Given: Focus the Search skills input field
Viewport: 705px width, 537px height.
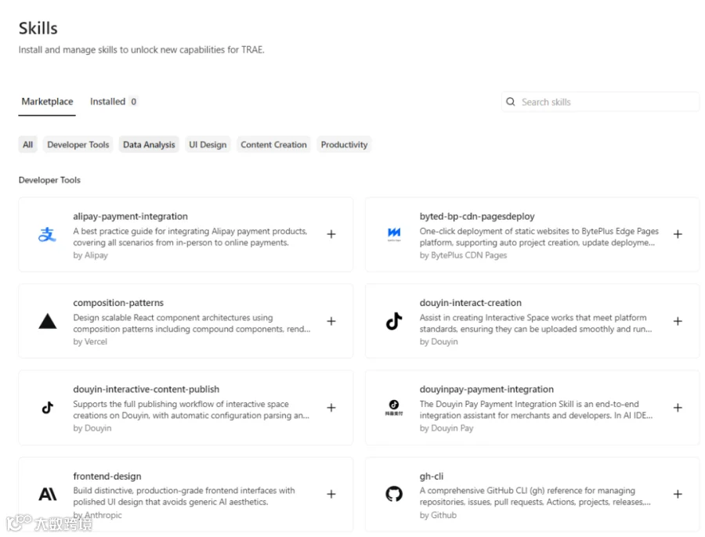Looking at the screenshot, I should [600, 102].
